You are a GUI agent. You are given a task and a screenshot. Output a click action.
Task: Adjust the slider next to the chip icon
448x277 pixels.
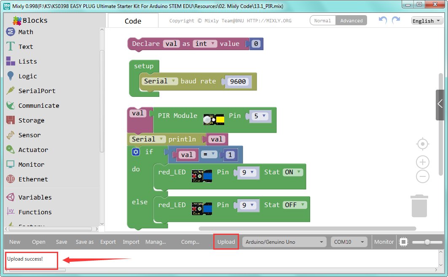tap(427, 242)
